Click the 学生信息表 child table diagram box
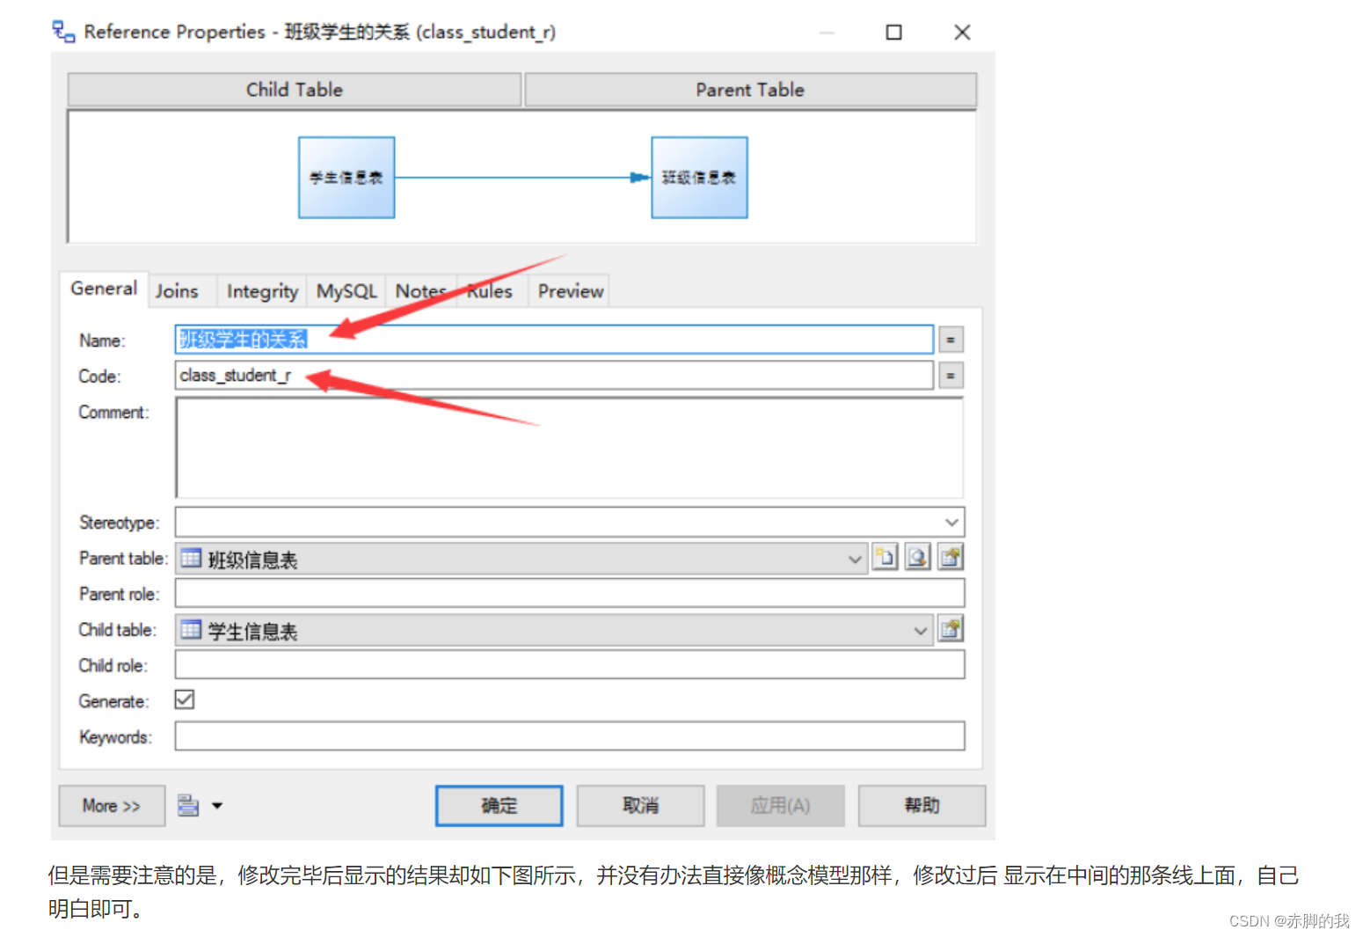The height and width of the screenshot is (937, 1363). pos(346,178)
